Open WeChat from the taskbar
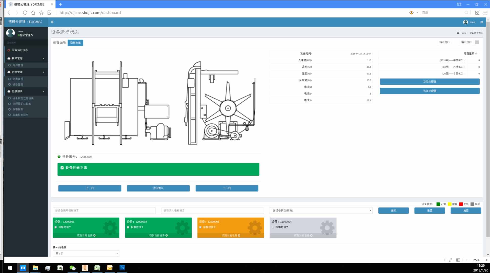The width and height of the screenshot is (490, 273). point(72,268)
